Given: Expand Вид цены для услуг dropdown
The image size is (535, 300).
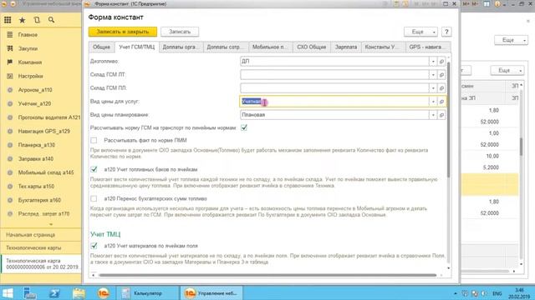Looking at the screenshot, I should tap(433, 102).
